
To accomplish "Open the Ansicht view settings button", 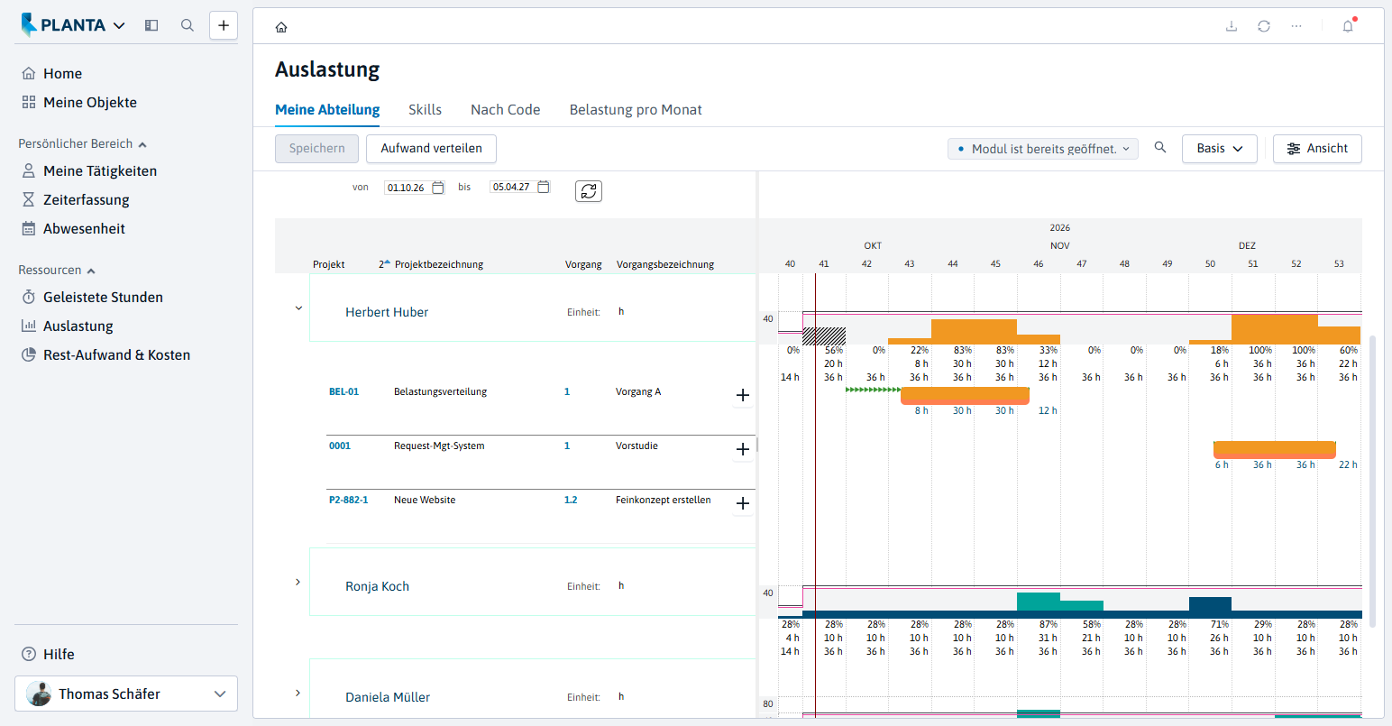I will coord(1317,149).
